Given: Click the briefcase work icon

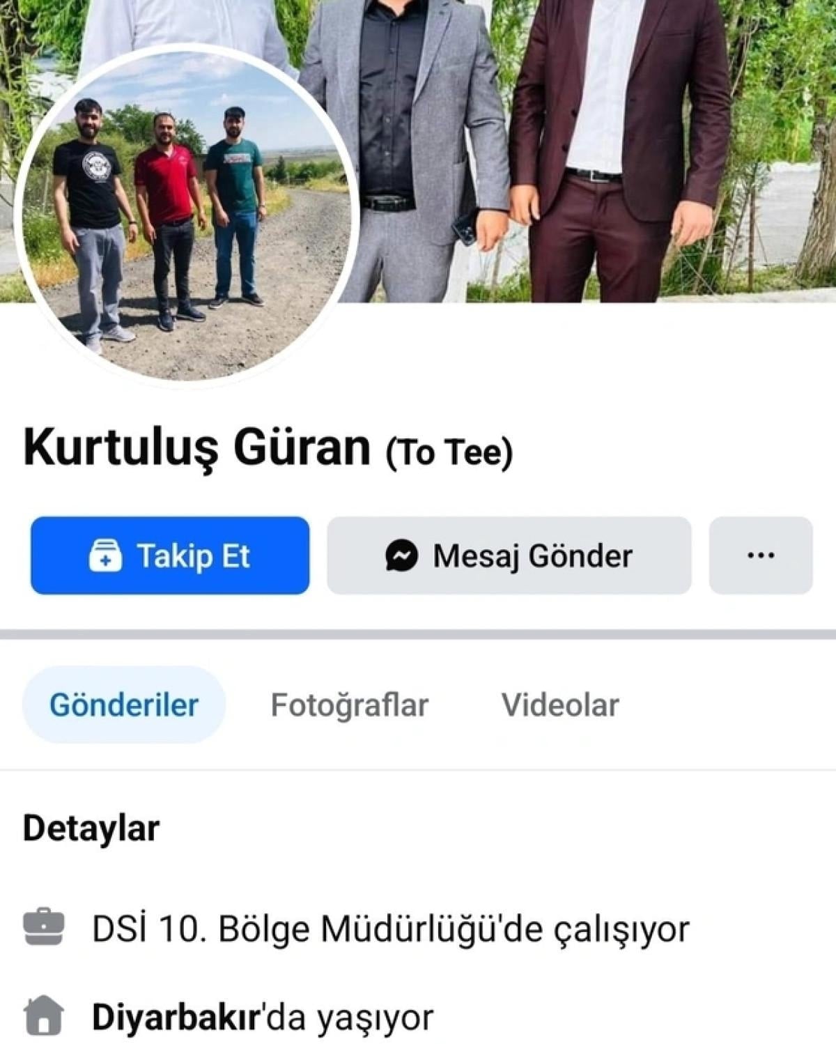Looking at the screenshot, I should click(x=44, y=927).
